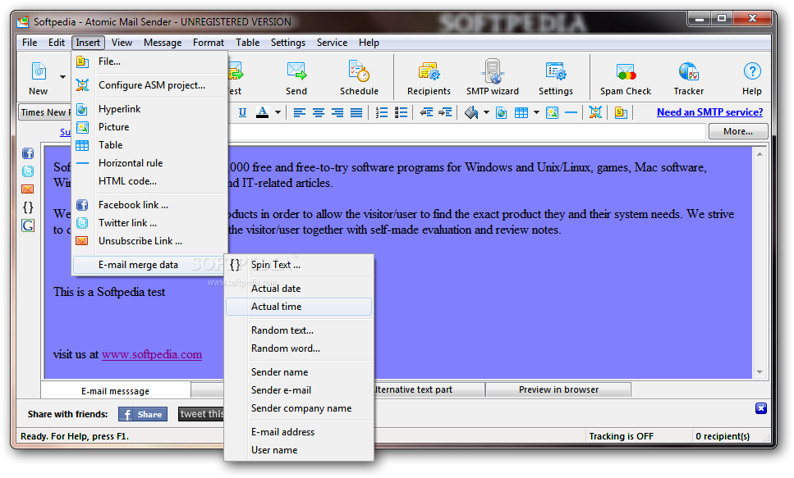Click the Configure ASM project toolbar icon

[x=595, y=112]
